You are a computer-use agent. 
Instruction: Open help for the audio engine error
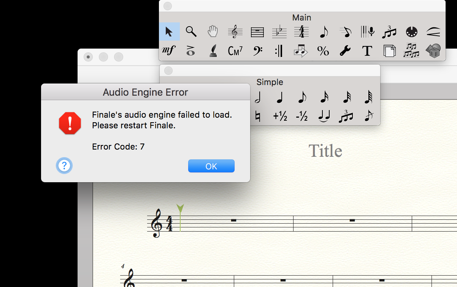click(x=64, y=166)
